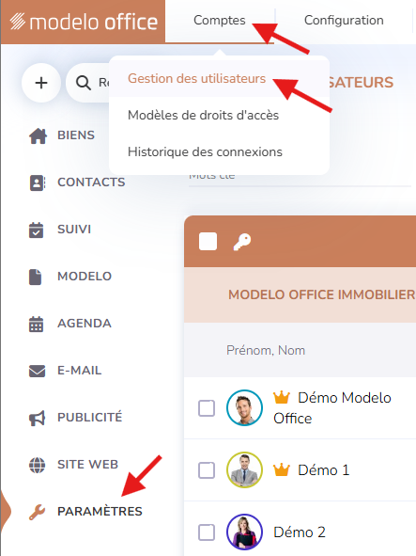Open Contacts via the address book icon
Image resolution: width=416 pixels, height=556 pixels.
(38, 183)
